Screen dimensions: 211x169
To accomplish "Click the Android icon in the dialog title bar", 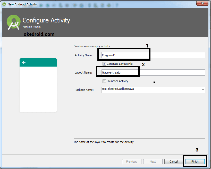I will coord(4,4).
